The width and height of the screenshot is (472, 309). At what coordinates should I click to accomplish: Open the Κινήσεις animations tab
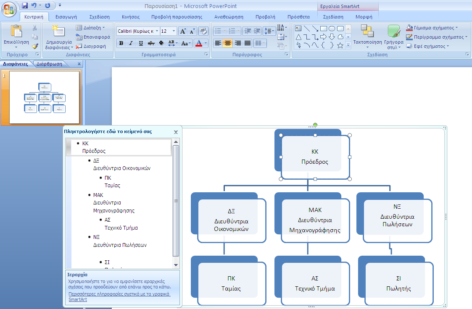coord(131,17)
